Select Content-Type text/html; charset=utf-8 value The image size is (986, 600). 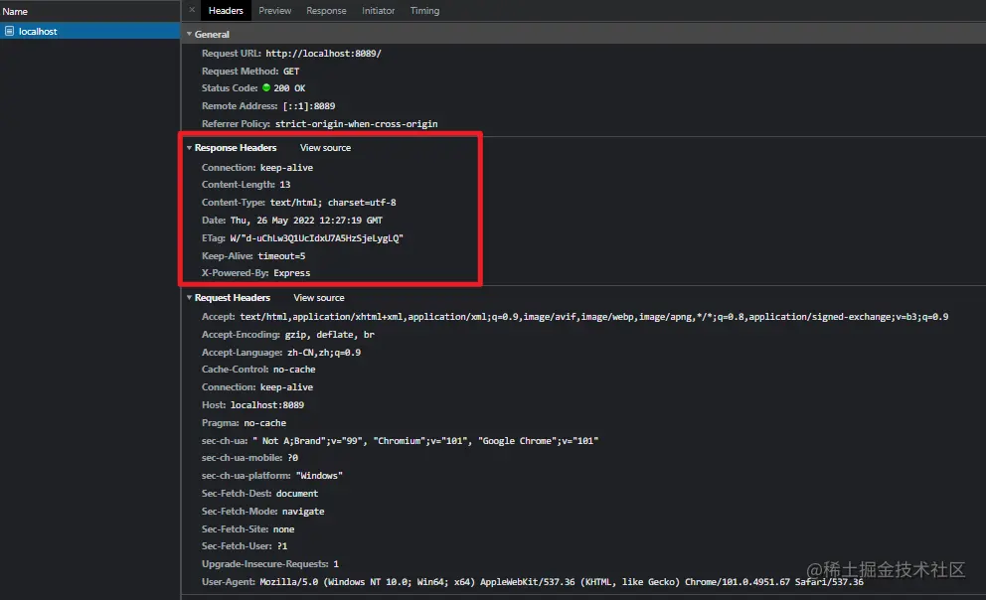coord(333,203)
